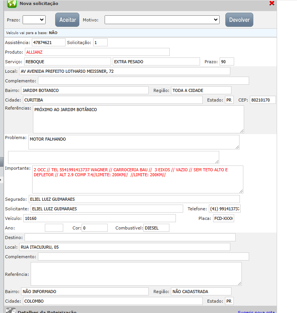Image resolution: width=297 pixels, height=313 pixels.
Task: Click the CEP field 80210170
Action: tap(263, 100)
